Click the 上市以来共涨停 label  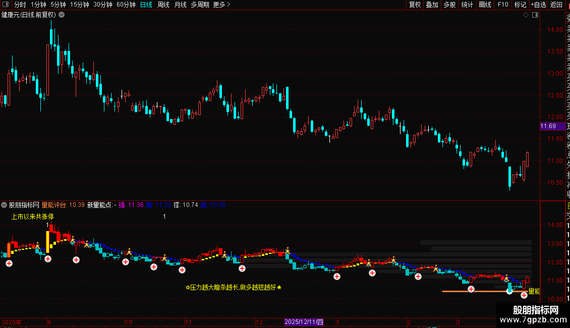(x=33, y=216)
